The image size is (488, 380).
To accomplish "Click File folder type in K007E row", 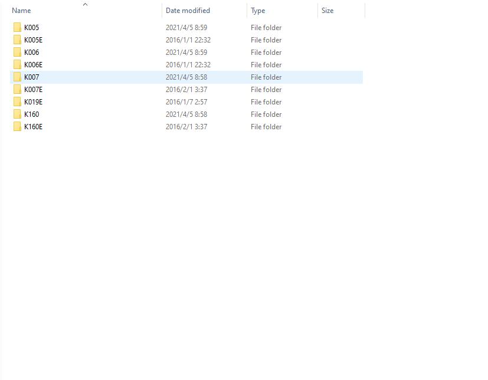I will pos(266,90).
